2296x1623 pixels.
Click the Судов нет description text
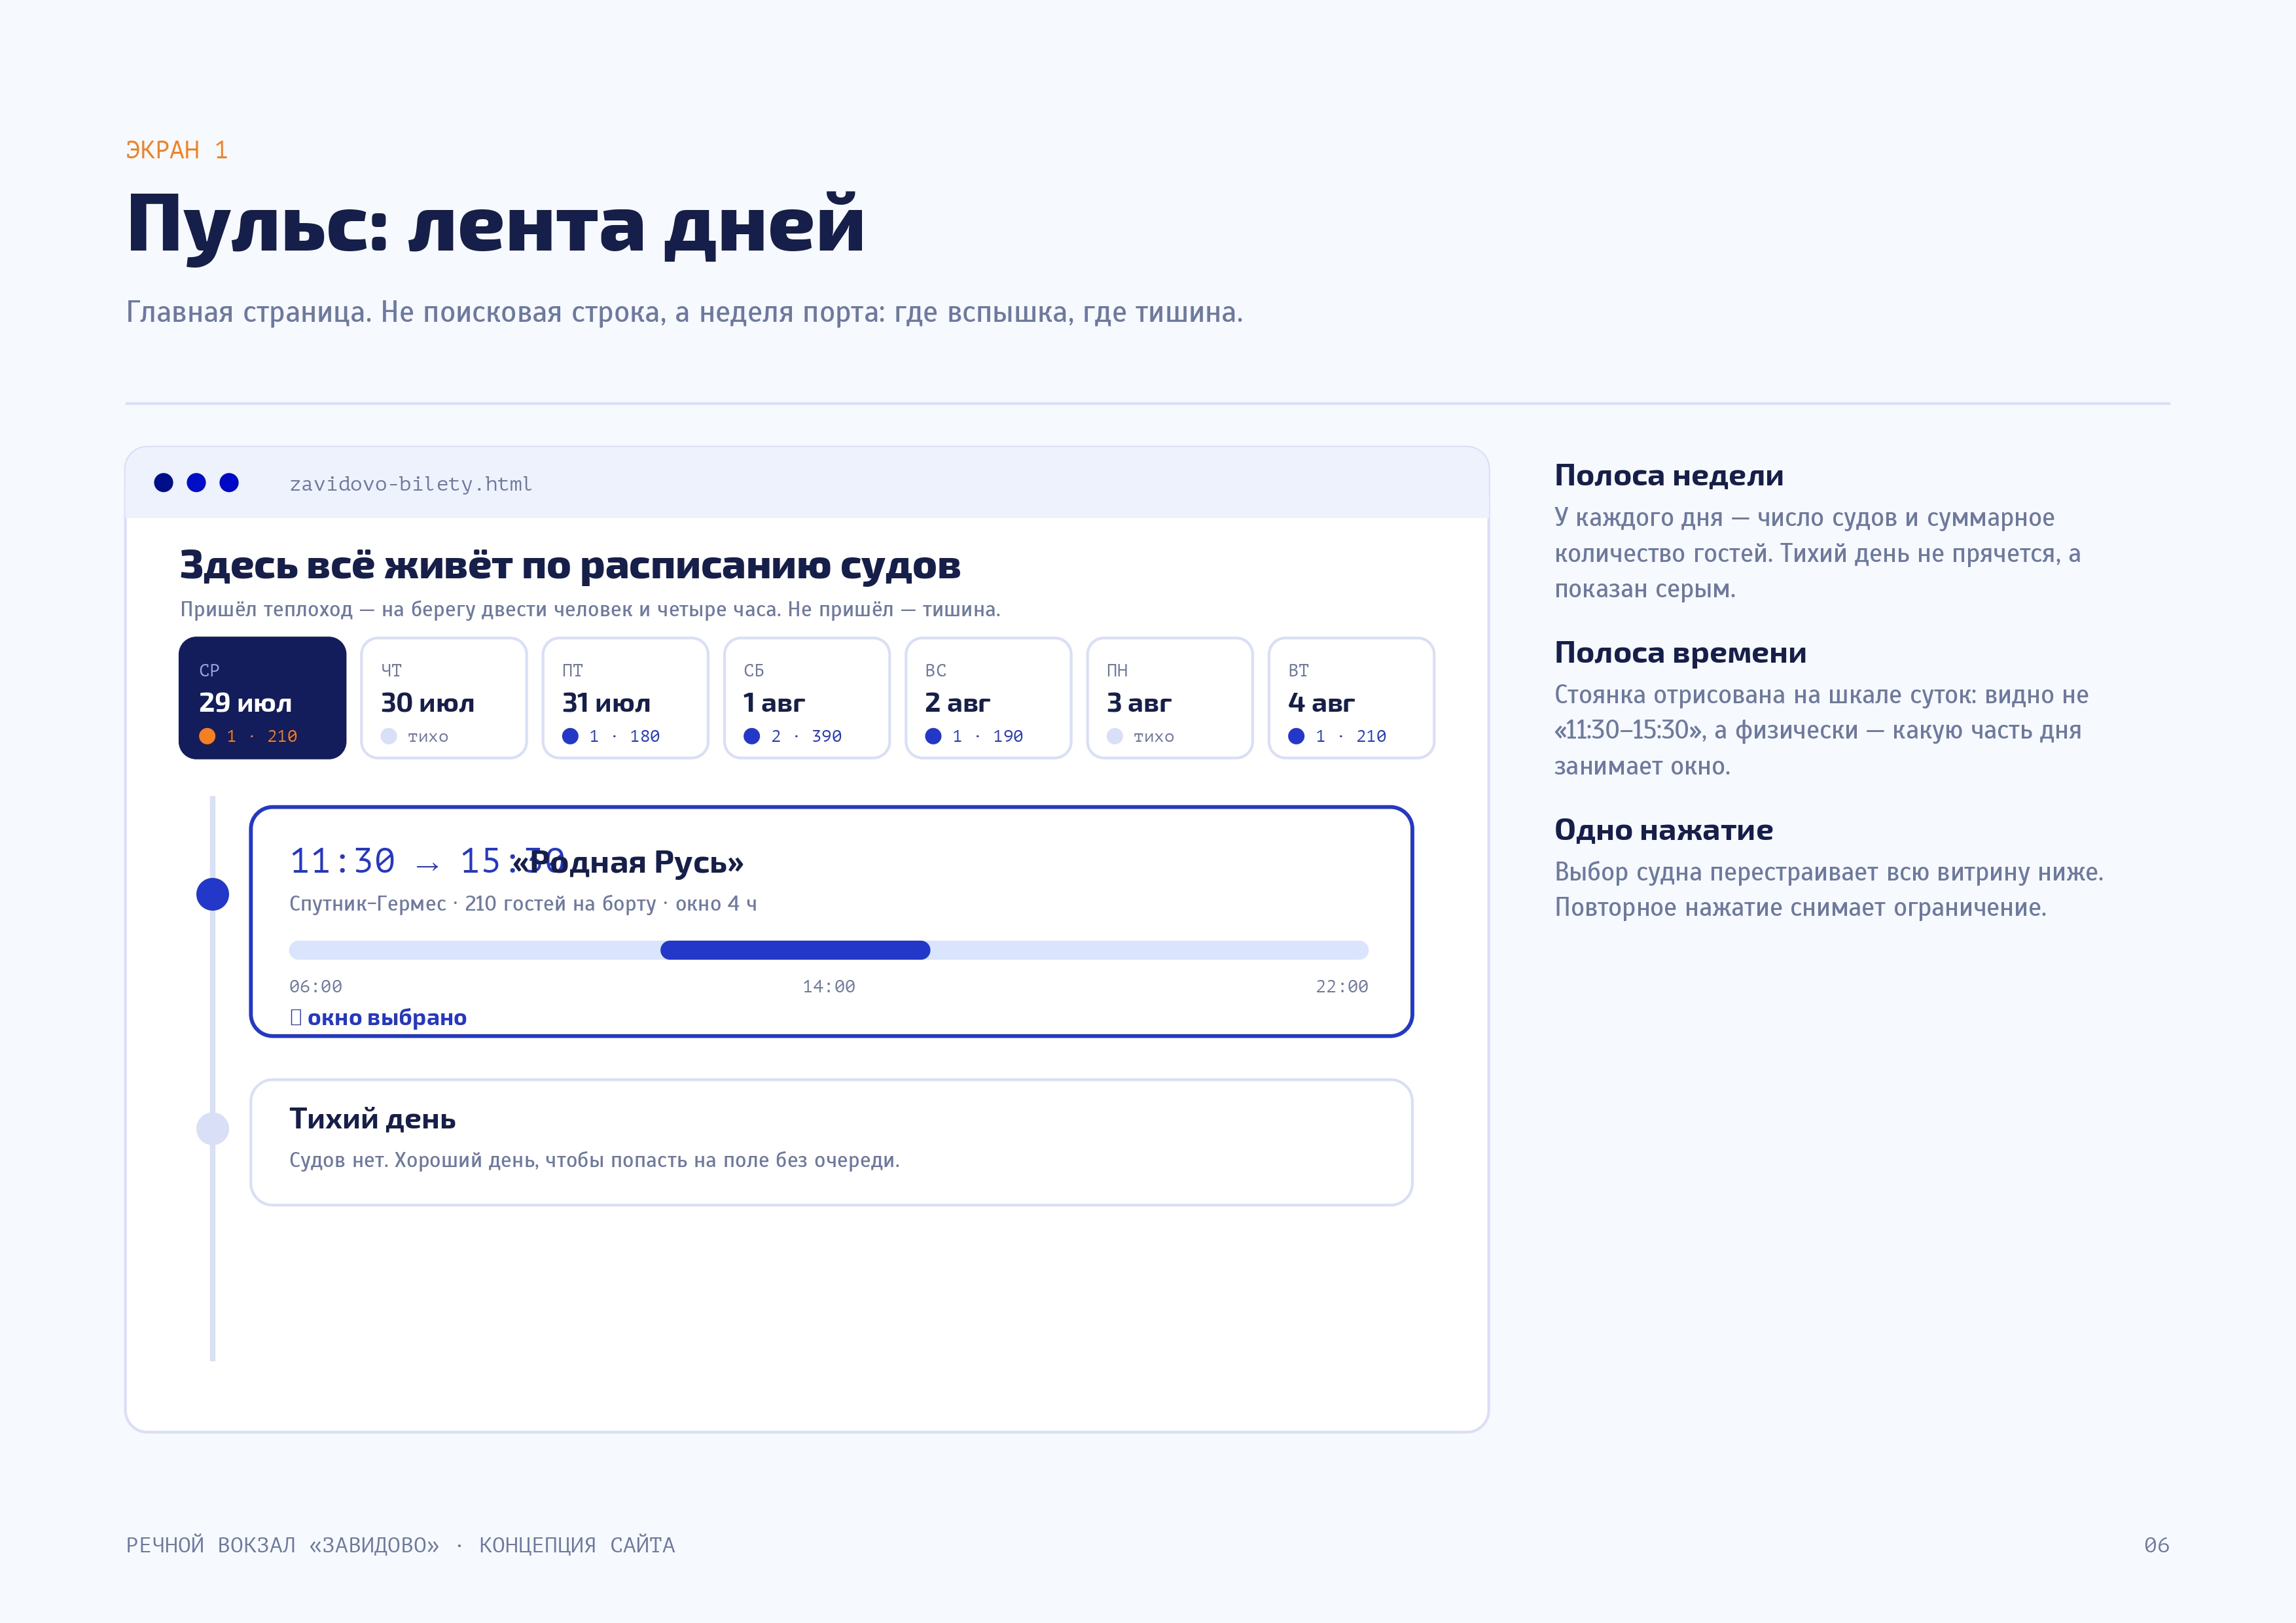pyautogui.click(x=594, y=1161)
